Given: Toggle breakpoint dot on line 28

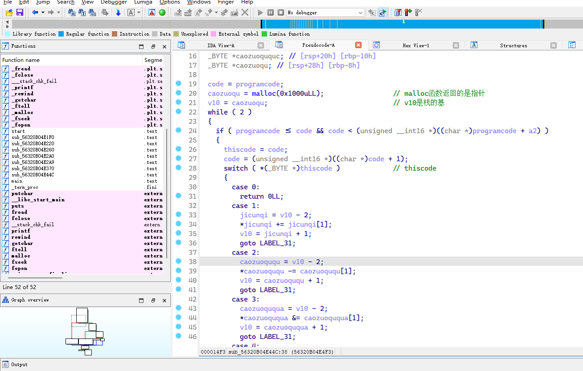Looking at the screenshot, I should click(x=178, y=168).
